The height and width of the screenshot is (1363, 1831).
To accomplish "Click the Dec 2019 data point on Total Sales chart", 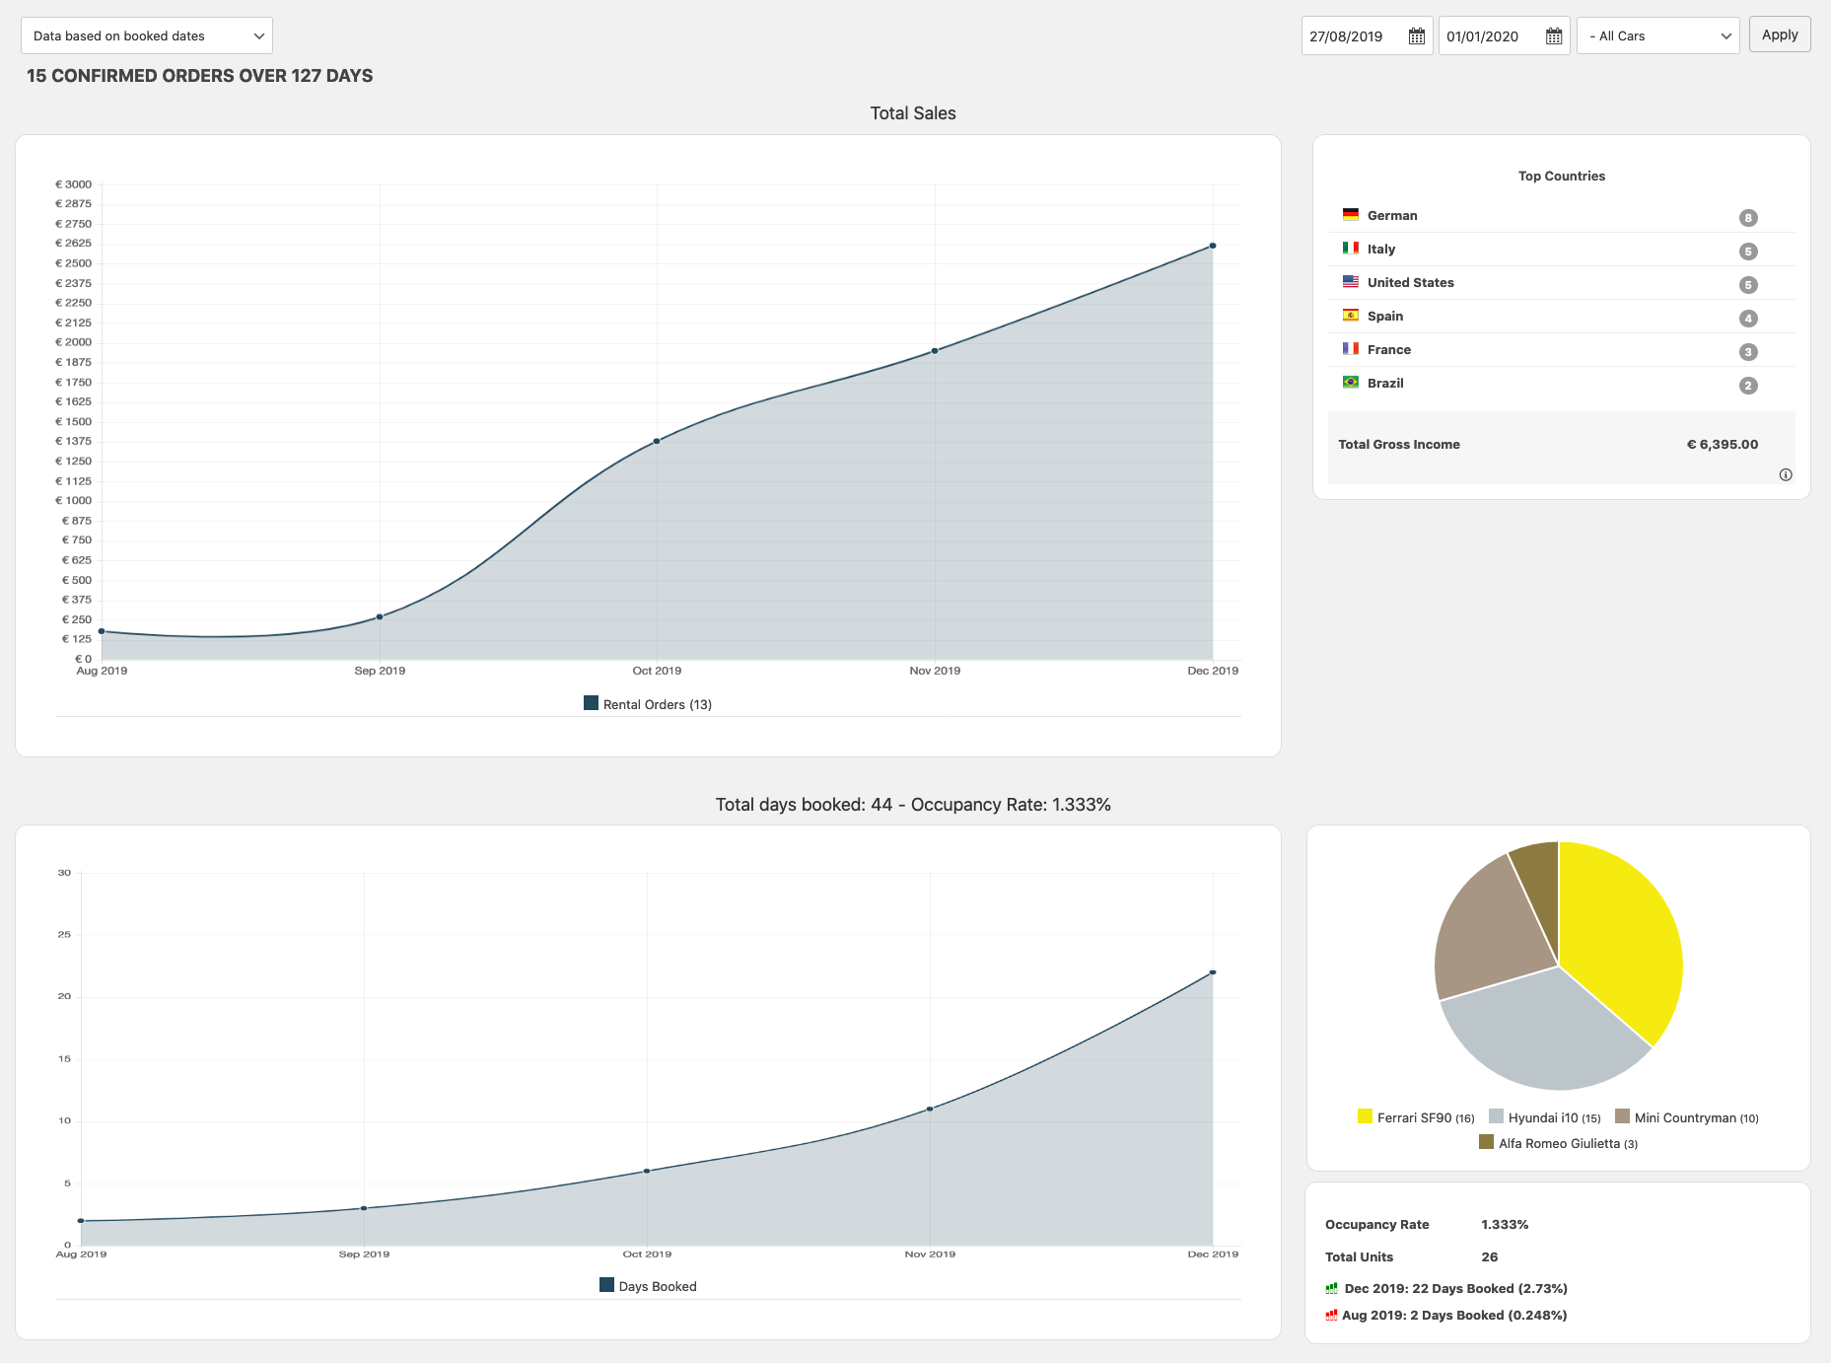I will tap(1212, 246).
